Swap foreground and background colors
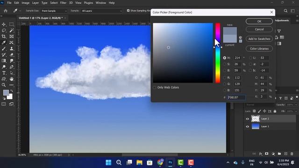 [12, 91]
